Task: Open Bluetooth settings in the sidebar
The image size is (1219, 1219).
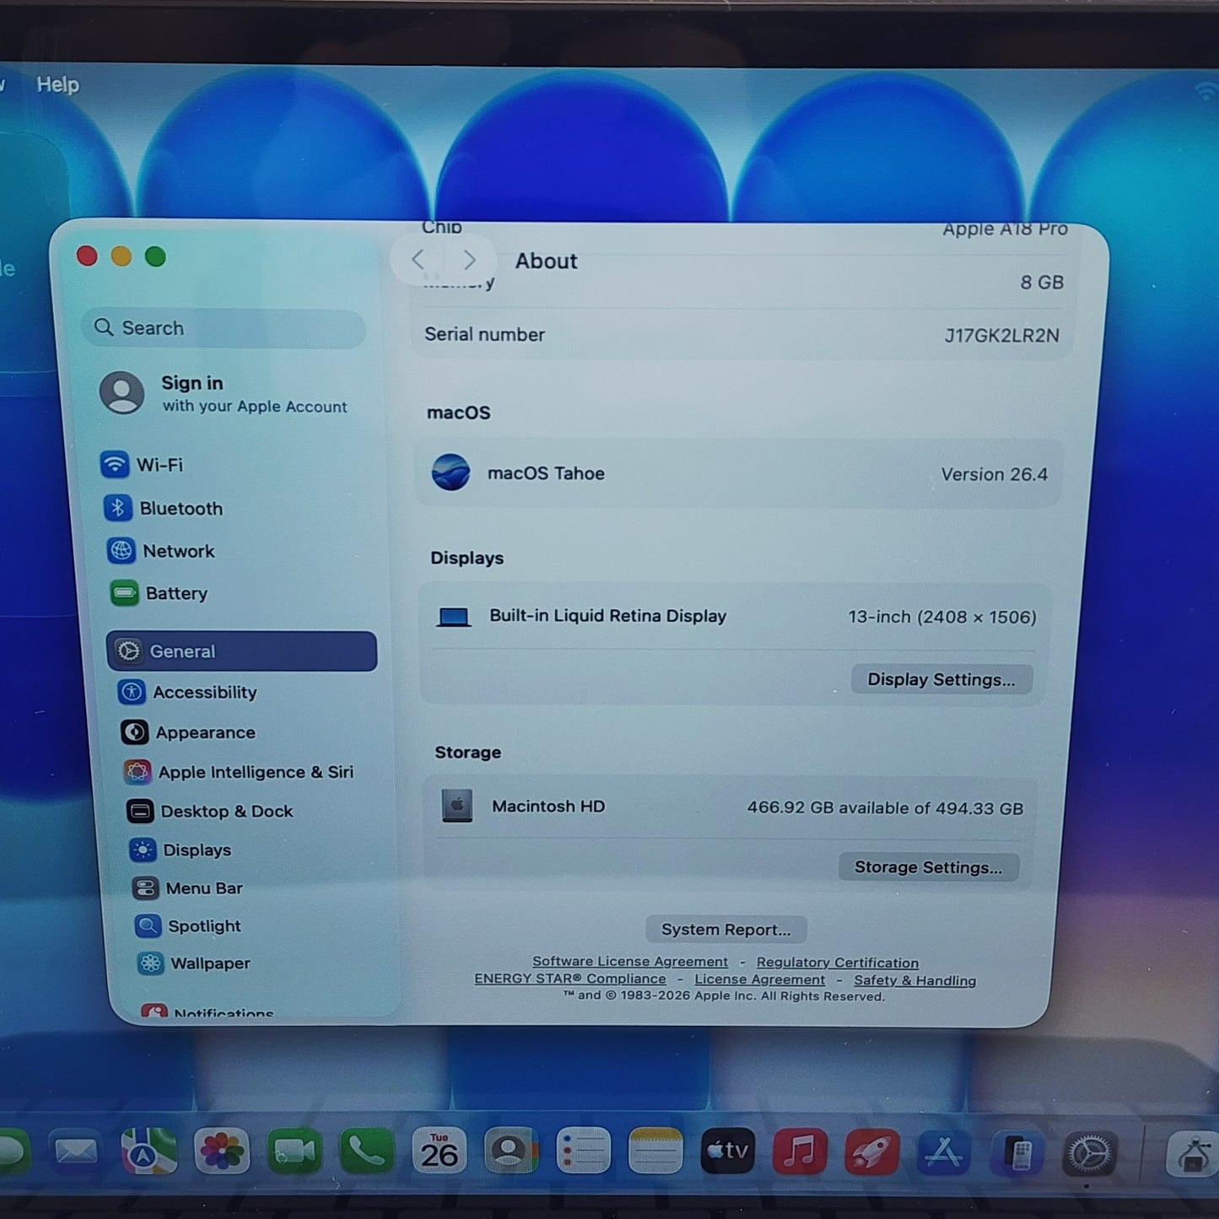Action: 164,508
